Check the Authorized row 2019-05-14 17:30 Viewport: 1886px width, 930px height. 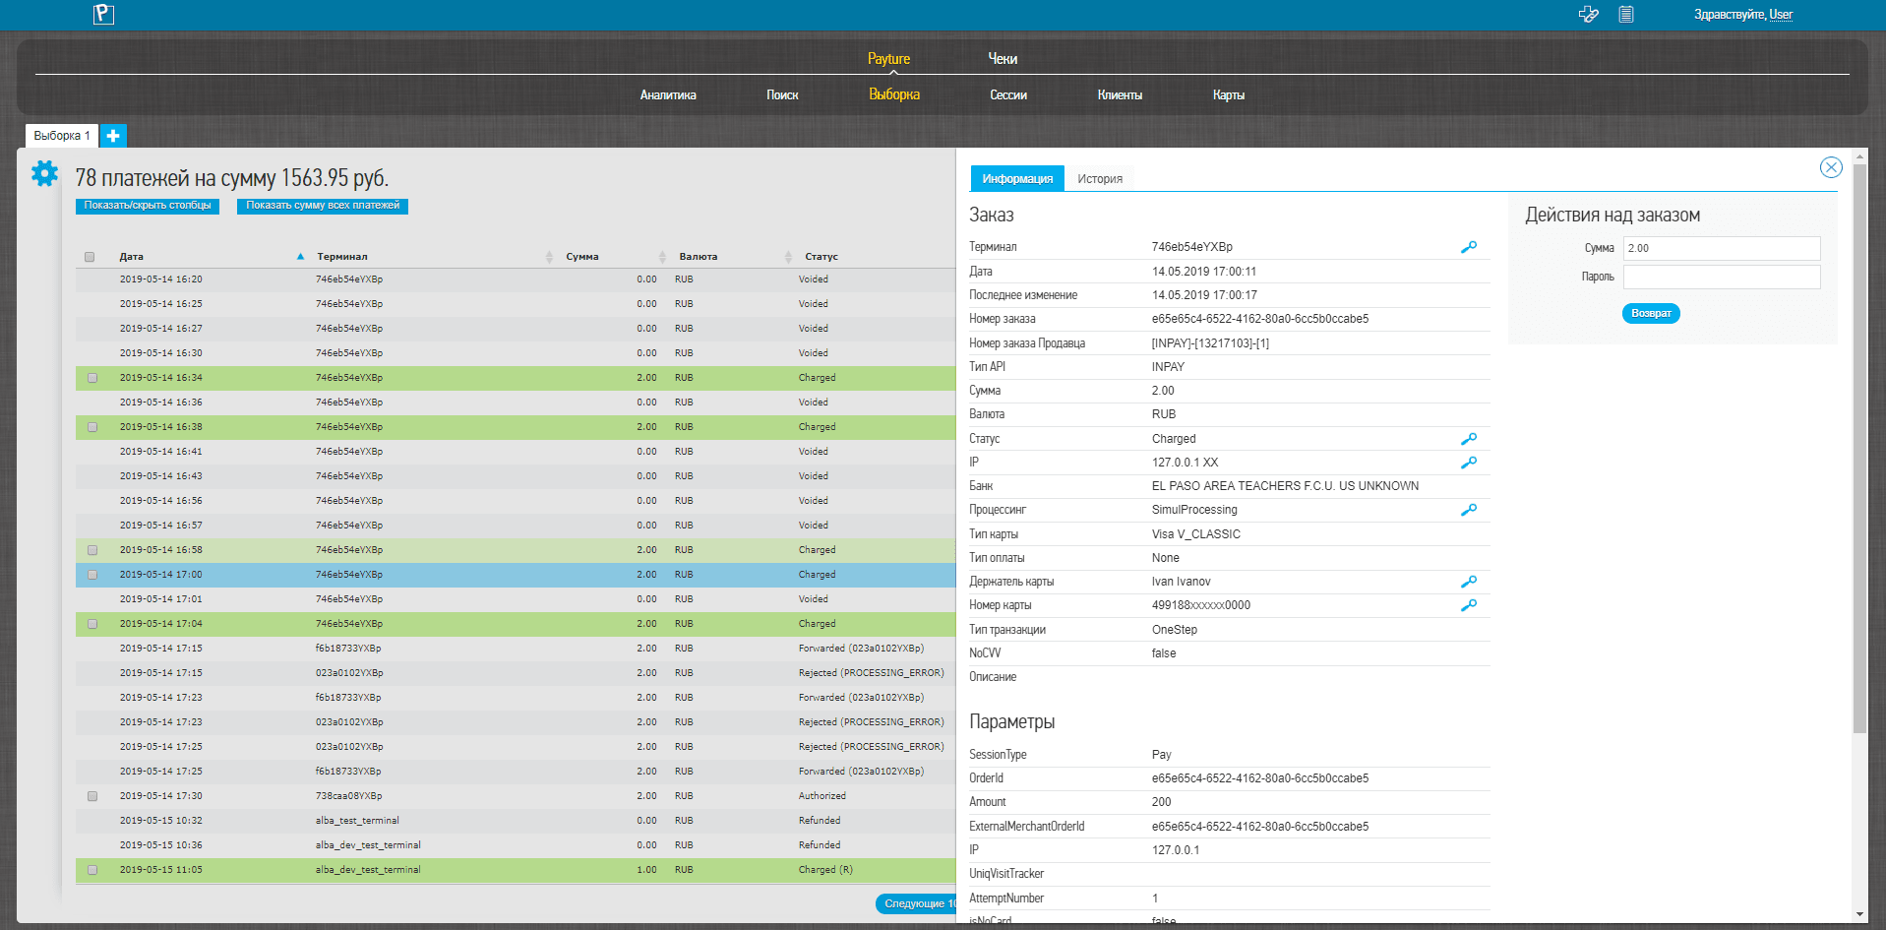[92, 796]
